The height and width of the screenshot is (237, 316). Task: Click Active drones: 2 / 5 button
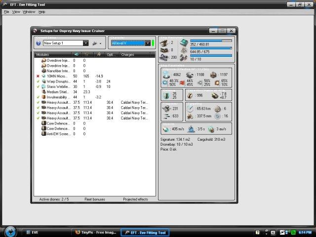pos(54,199)
